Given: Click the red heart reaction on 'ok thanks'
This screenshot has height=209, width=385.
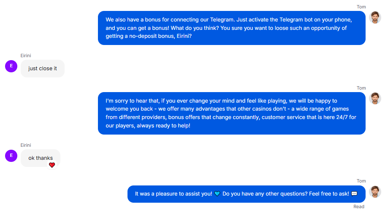Looking at the screenshot, I should click(52, 165).
